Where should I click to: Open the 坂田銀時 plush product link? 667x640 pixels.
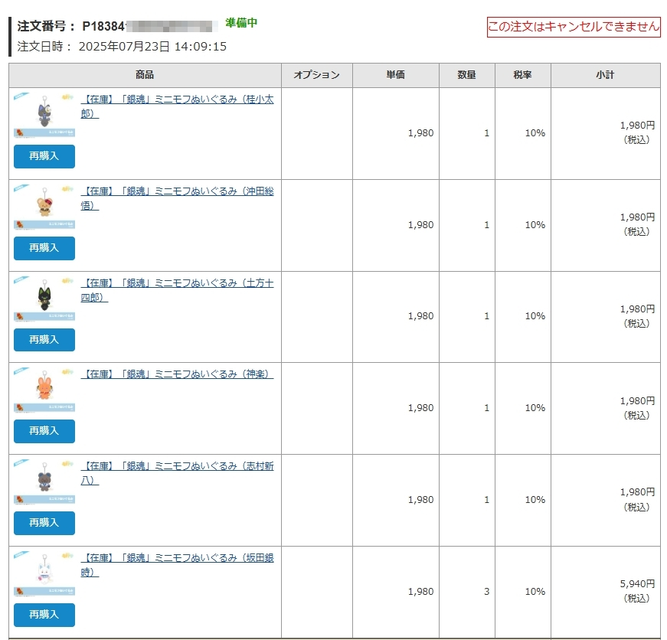177,565
